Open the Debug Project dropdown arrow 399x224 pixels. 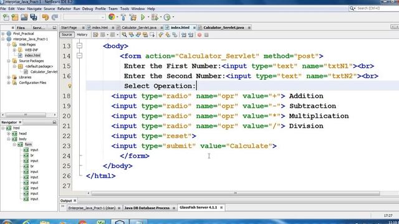(x=161, y=17)
